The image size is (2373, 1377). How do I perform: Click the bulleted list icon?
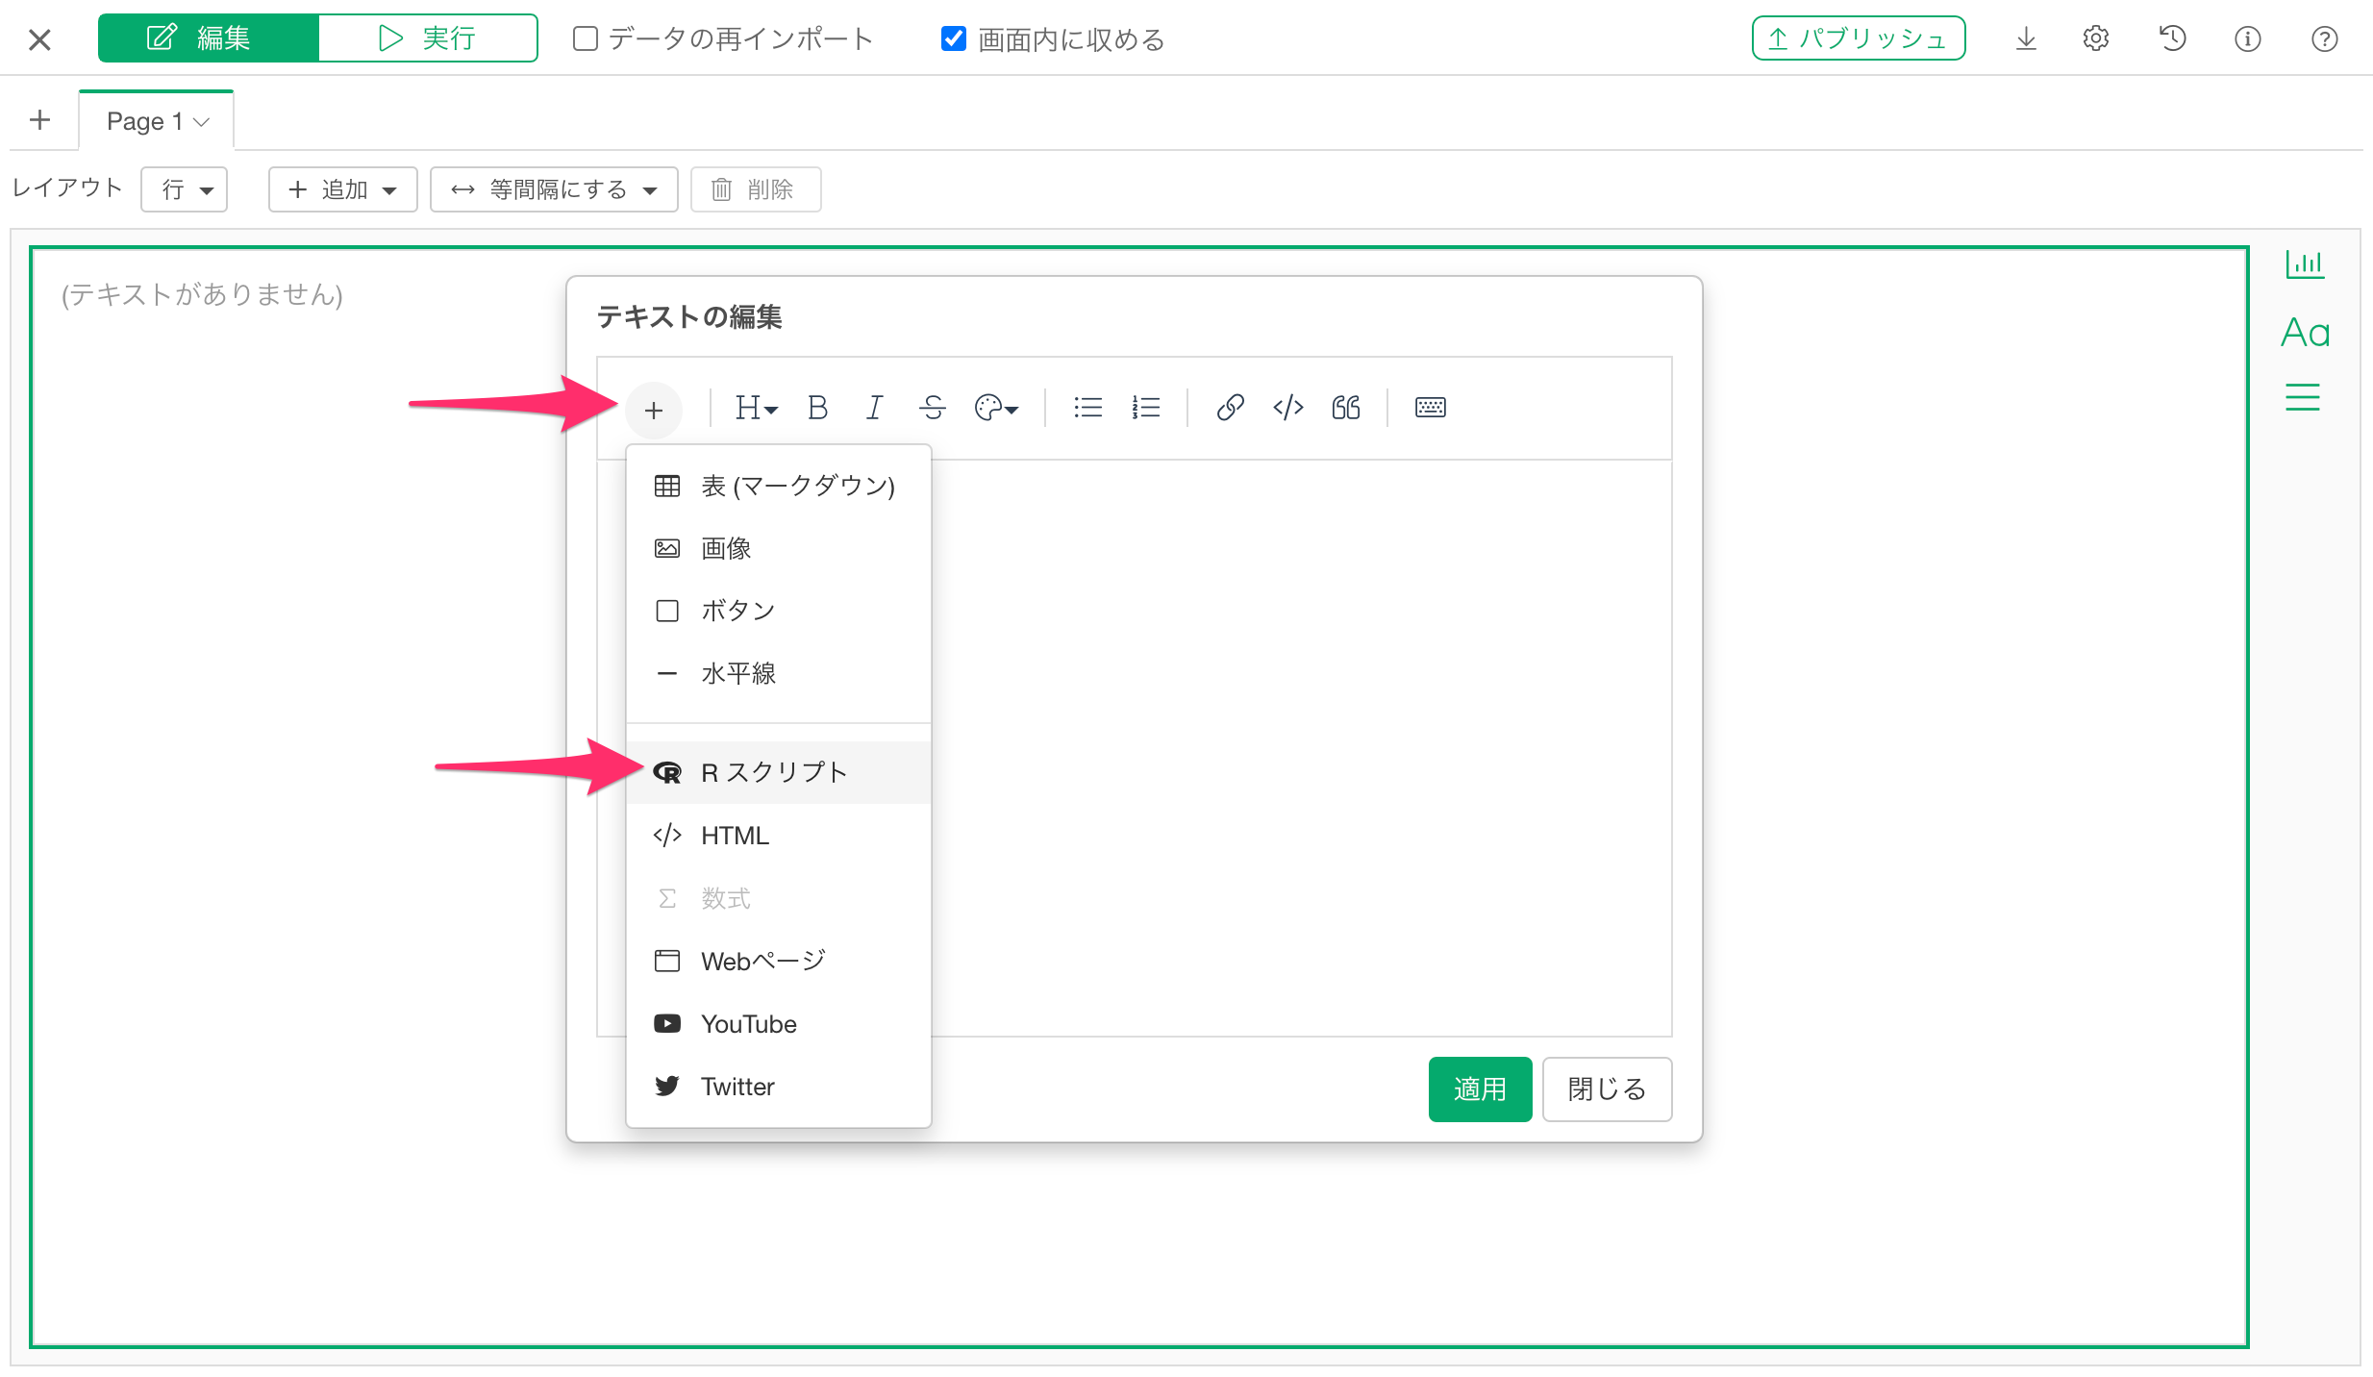[1087, 409]
